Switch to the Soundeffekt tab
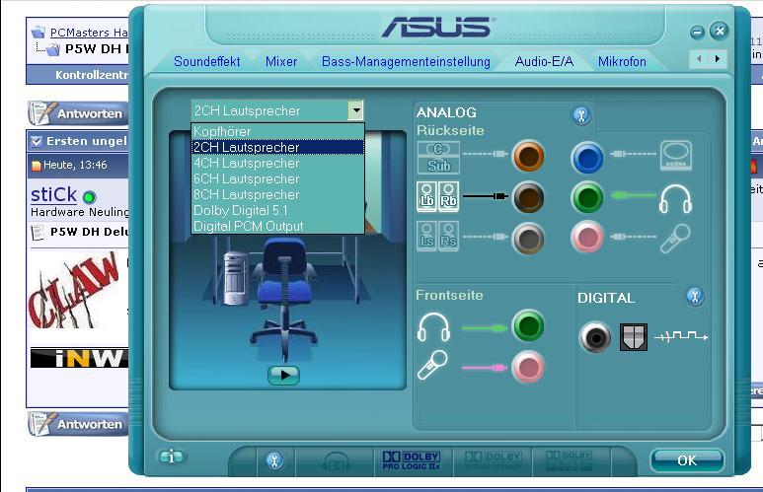Screen dimensions: 763x492 coord(207,62)
